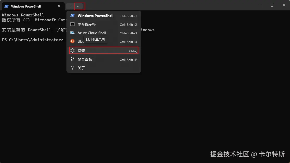Click the lightning icon beside 命令面板

pyautogui.click(x=72, y=59)
